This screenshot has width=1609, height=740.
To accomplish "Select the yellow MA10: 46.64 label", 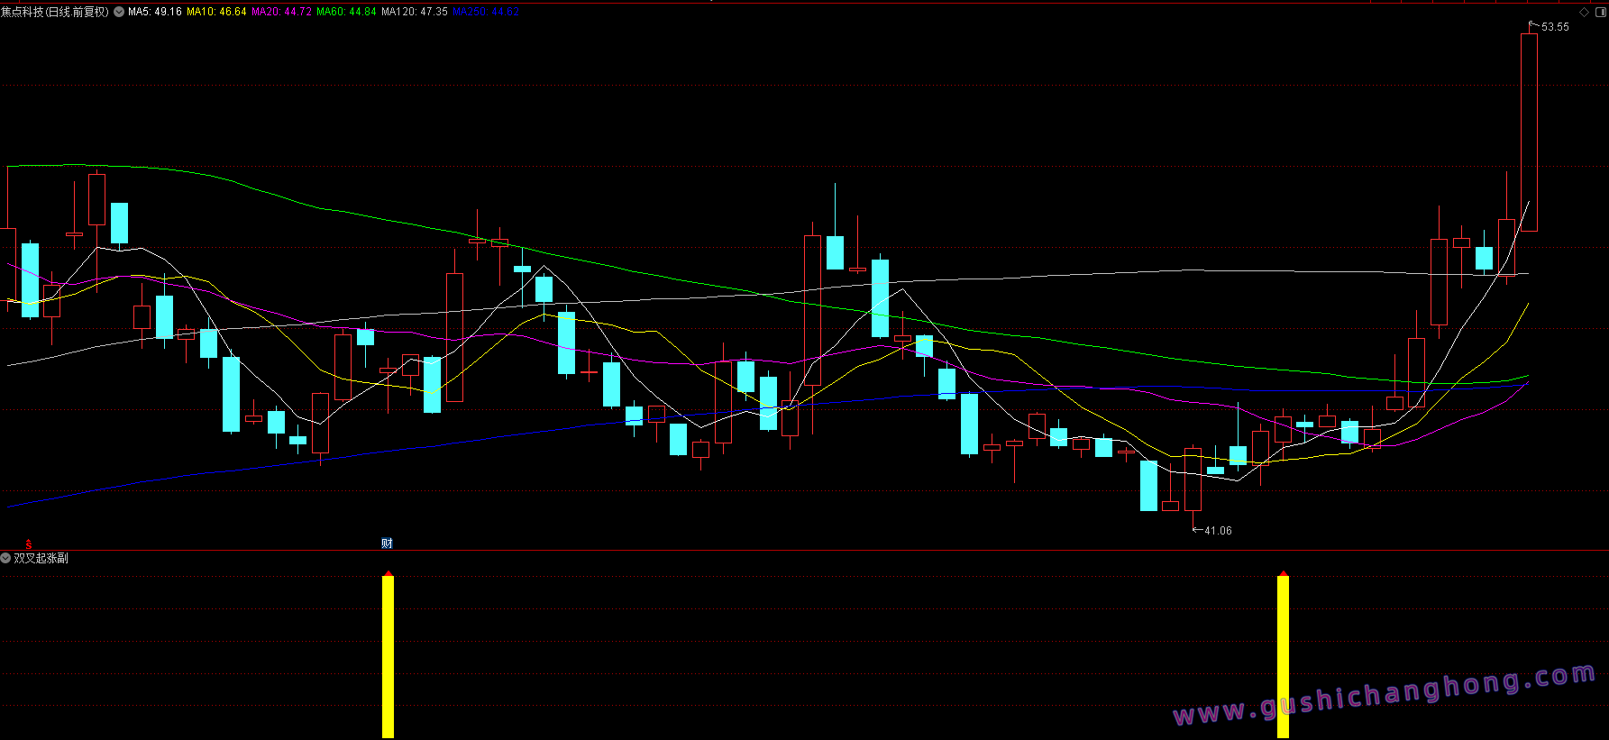I will [216, 12].
